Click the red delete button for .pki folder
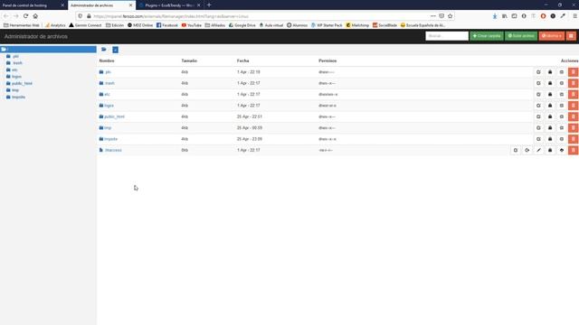Viewport: 579px width, 325px height. tap(573, 72)
